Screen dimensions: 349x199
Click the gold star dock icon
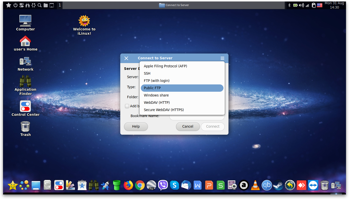pyautogui.click(x=13, y=185)
